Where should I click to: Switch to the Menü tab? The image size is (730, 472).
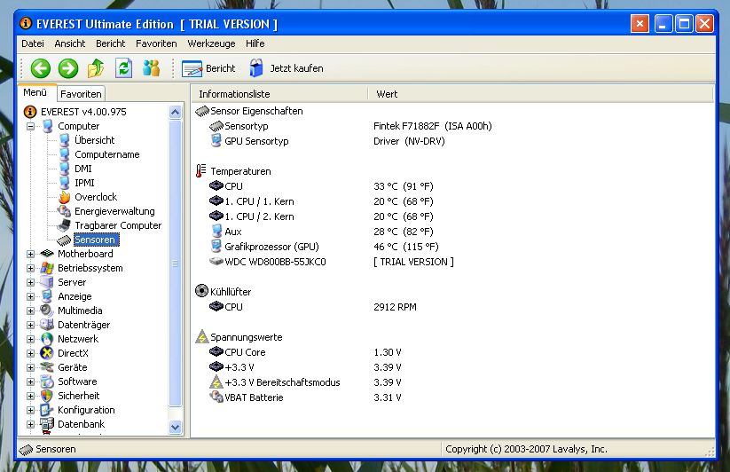[x=35, y=92]
